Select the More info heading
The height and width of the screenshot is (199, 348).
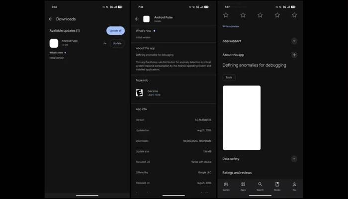click(142, 80)
